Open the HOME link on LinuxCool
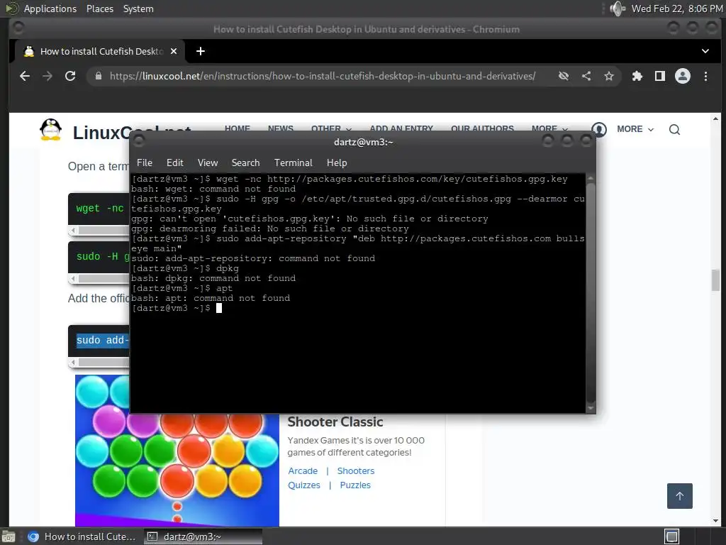Viewport: 726px width, 545px height. (x=238, y=128)
